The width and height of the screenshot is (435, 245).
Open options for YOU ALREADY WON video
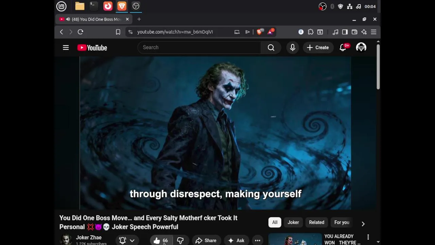(x=368, y=237)
